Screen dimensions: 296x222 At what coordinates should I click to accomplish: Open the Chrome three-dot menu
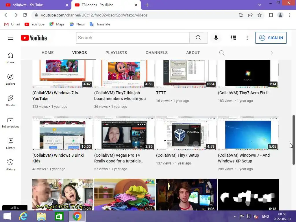point(290,15)
